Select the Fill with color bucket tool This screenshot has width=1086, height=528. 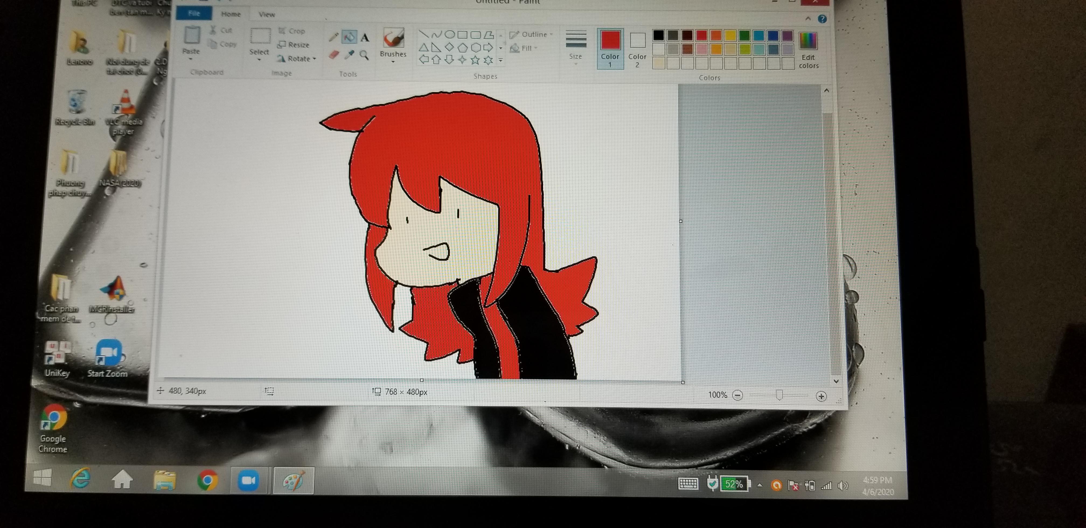coord(349,37)
